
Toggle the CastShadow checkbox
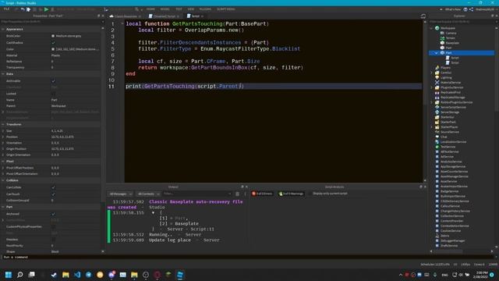53,42
